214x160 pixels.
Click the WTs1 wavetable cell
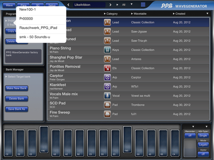(135, 87)
